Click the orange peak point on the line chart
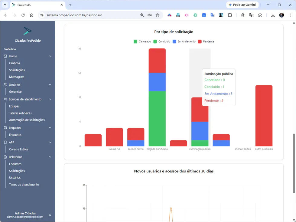 [171, 208]
